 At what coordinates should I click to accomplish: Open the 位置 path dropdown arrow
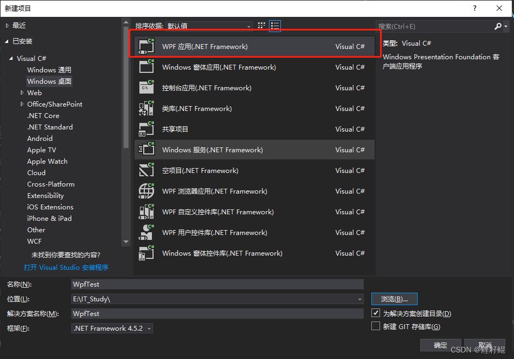pos(359,299)
